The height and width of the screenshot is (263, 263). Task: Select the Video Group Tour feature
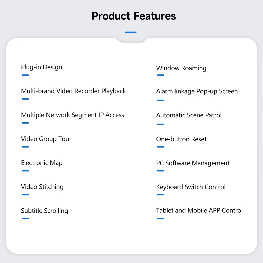point(46,139)
